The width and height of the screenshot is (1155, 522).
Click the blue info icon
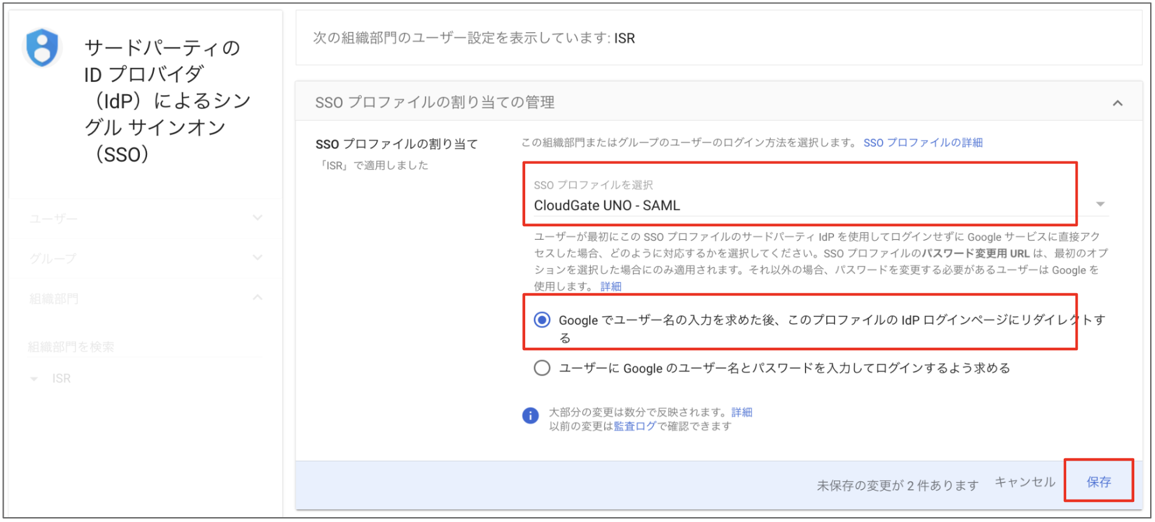pos(530,416)
